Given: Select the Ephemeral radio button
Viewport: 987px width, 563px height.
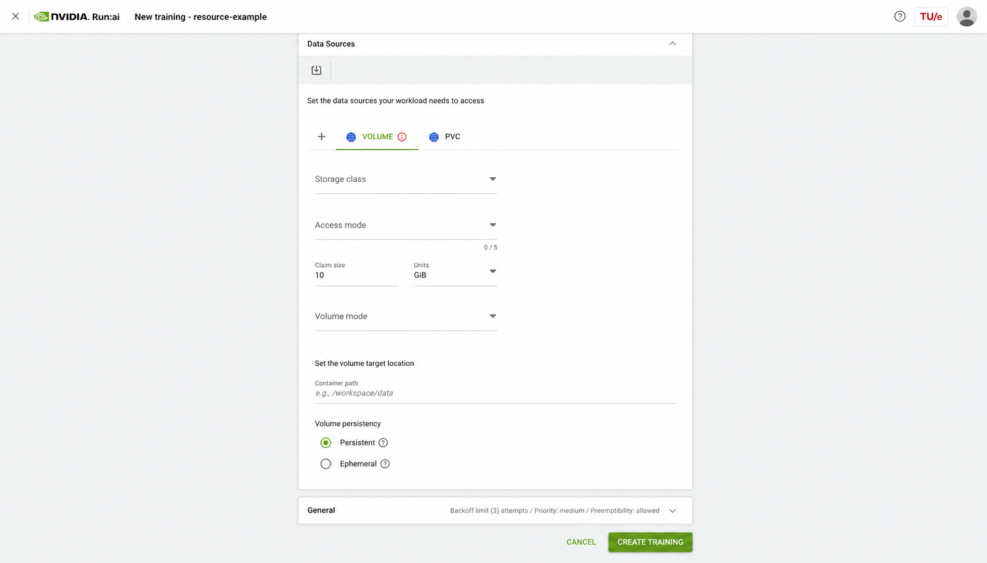Looking at the screenshot, I should tap(326, 464).
